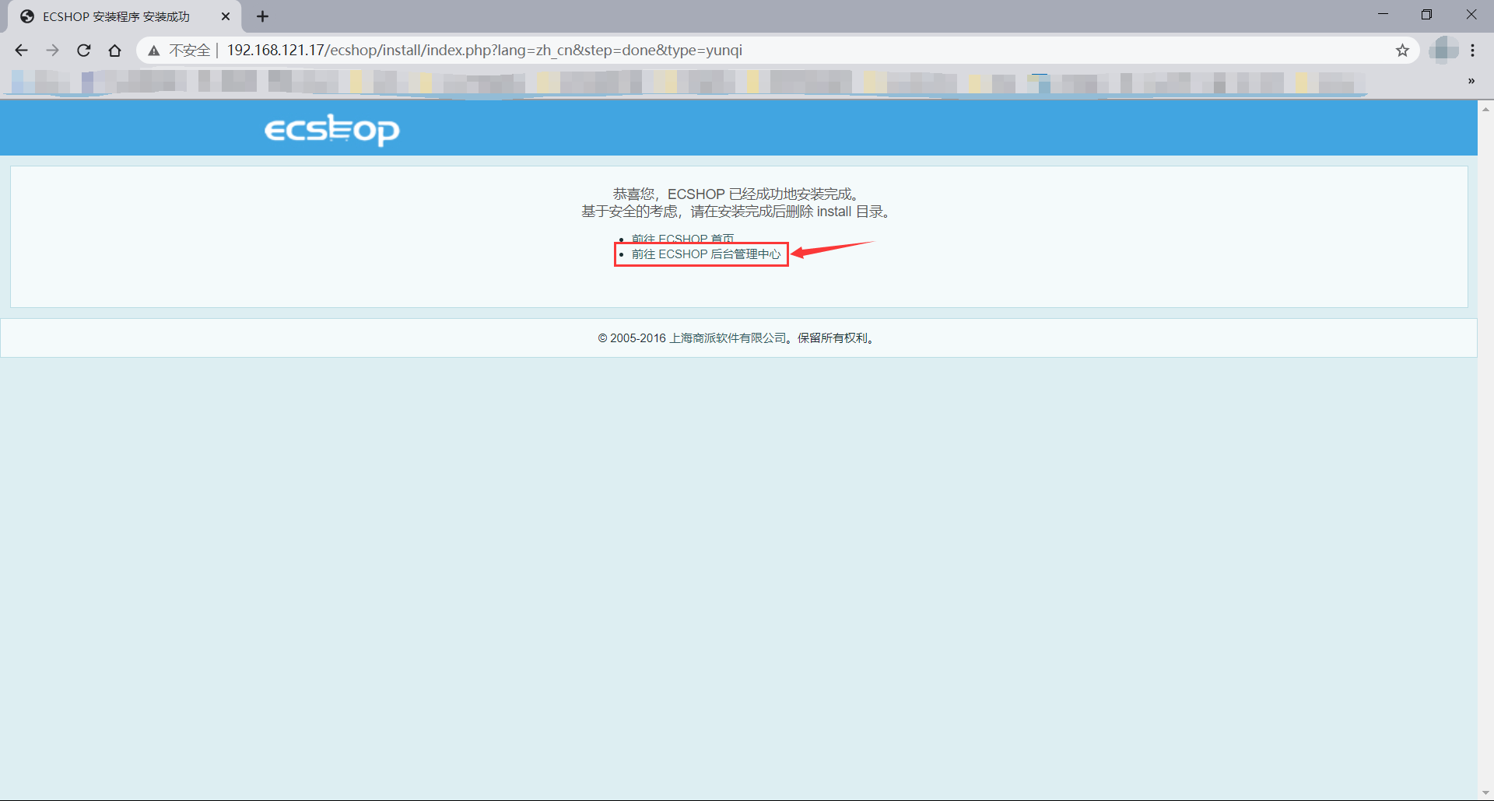Click the browser forward arrow

tap(52, 51)
